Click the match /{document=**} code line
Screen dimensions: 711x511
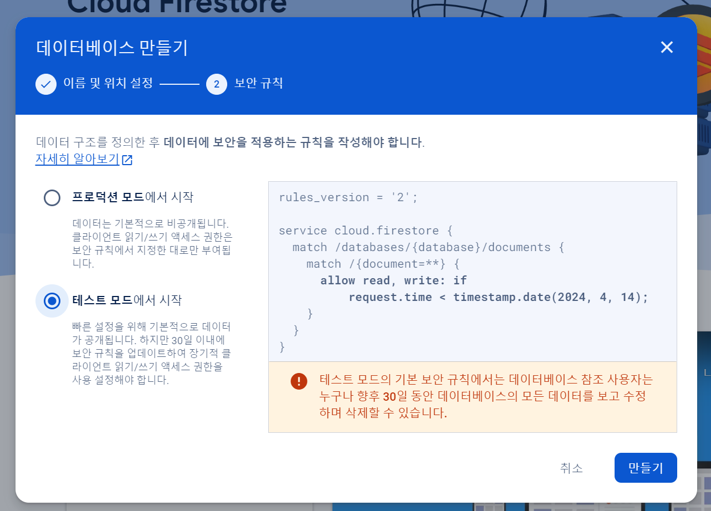pos(383,264)
